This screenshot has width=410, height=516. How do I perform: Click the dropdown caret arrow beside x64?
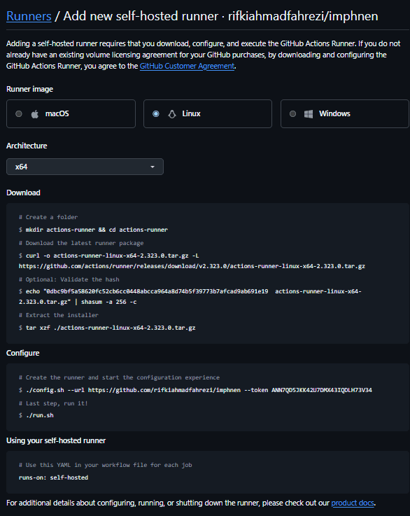click(153, 167)
